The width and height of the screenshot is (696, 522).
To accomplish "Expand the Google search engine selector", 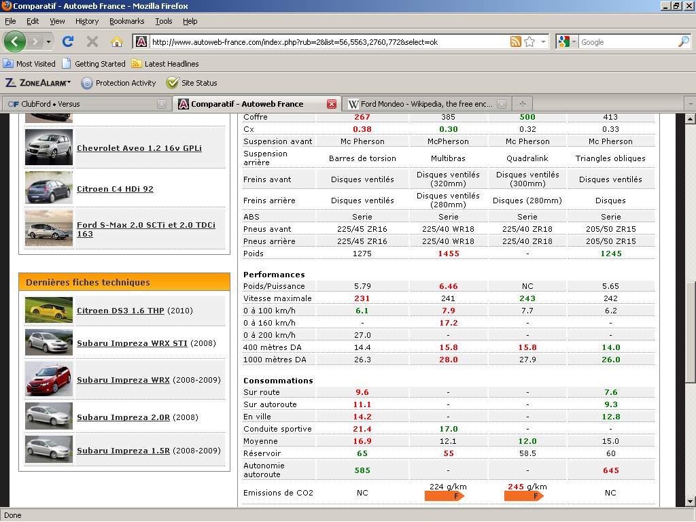I will [x=568, y=41].
